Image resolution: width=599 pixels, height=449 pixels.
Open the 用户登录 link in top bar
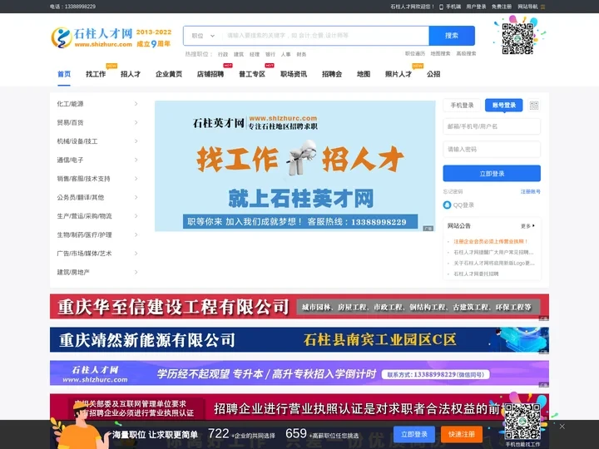[x=476, y=7]
